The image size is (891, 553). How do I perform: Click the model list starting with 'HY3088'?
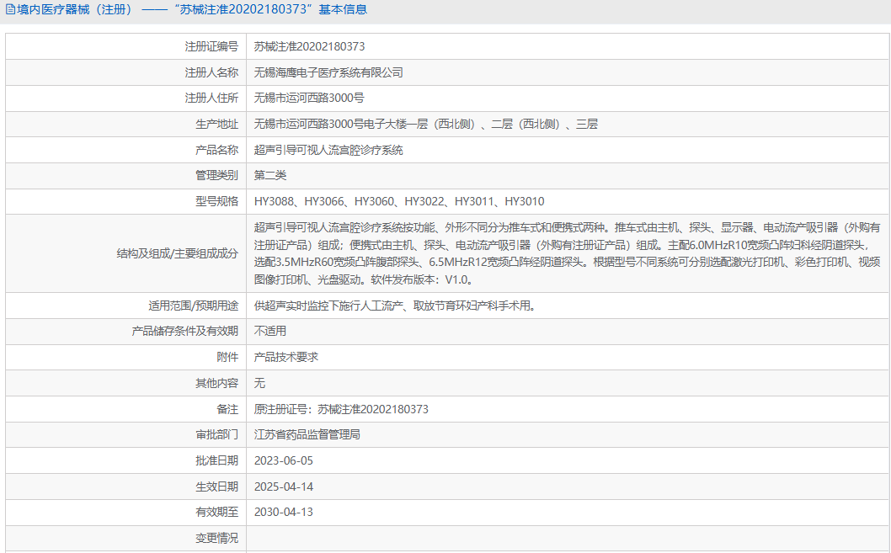(x=399, y=201)
